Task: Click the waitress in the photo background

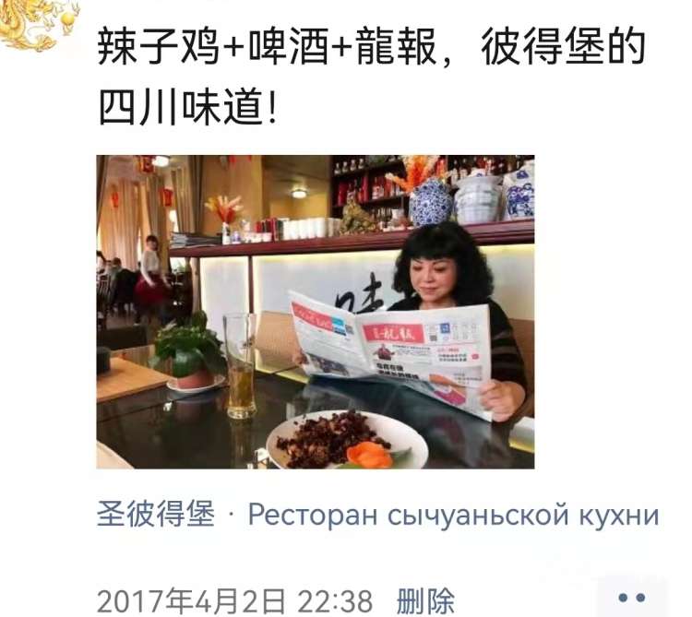Action: (x=152, y=279)
